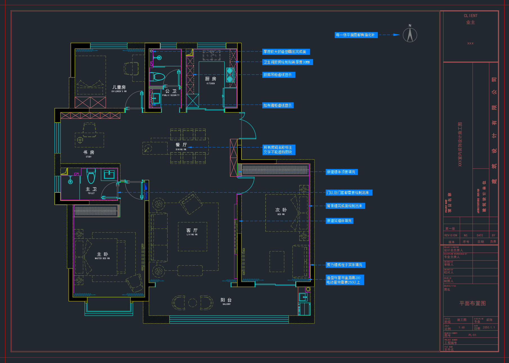Click the 儿童房 room label
The image size is (509, 363).
(119, 88)
